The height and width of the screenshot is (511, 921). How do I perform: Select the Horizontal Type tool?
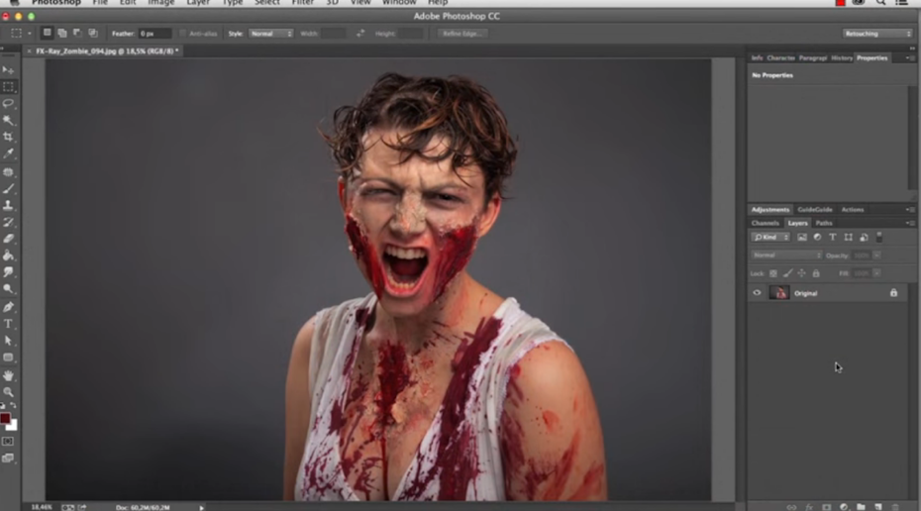pyautogui.click(x=8, y=324)
